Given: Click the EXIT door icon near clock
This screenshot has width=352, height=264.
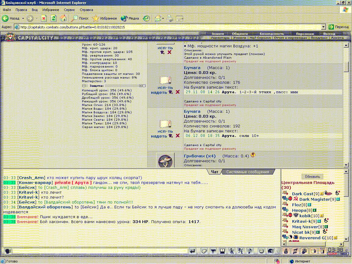Looking at the screenshot, I should click(x=322, y=251).
